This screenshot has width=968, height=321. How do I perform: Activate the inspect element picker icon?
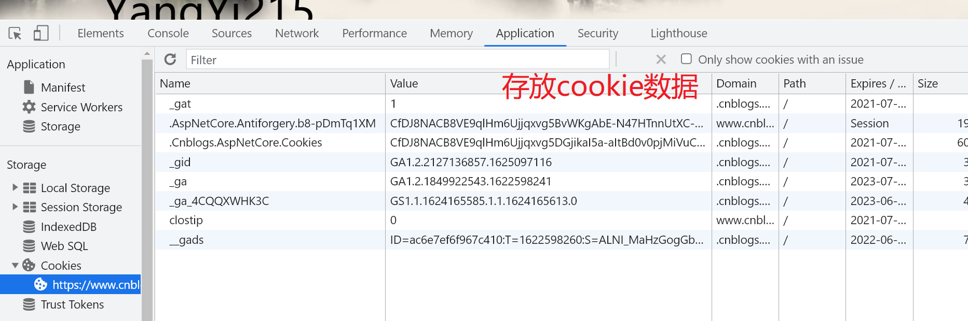(15, 34)
